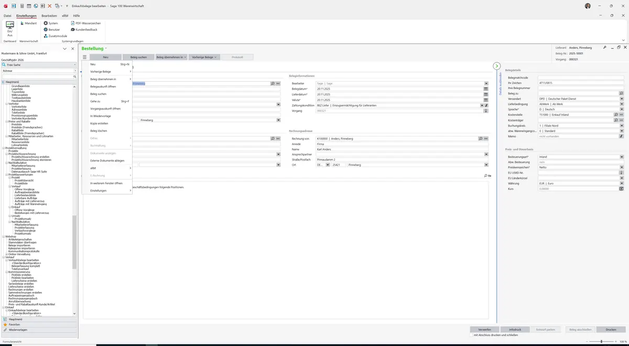Expand the Bearbeiter dropdown
The image size is (629, 346).
pos(486,83)
